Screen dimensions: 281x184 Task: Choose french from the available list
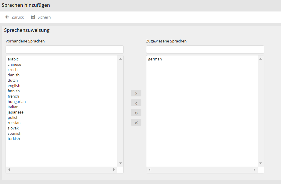(13, 96)
